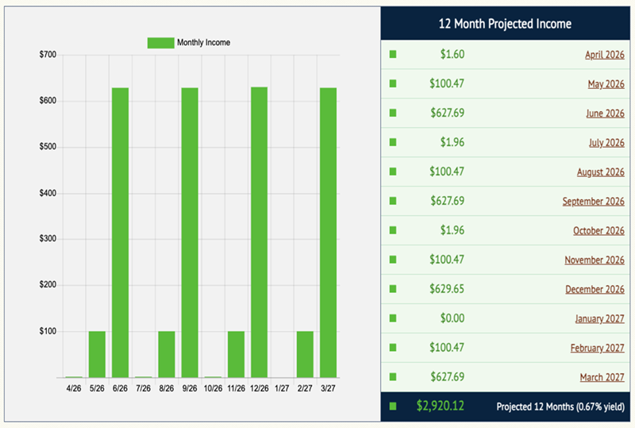Click the 12/26 income bar

pos(259,232)
